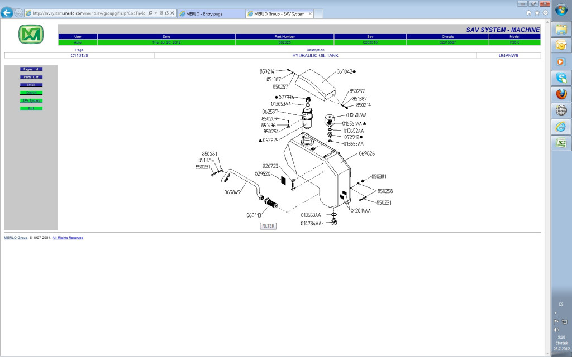This screenshot has width=572, height=357.
Task: Select part number 069842 on diagram
Action: [344, 72]
